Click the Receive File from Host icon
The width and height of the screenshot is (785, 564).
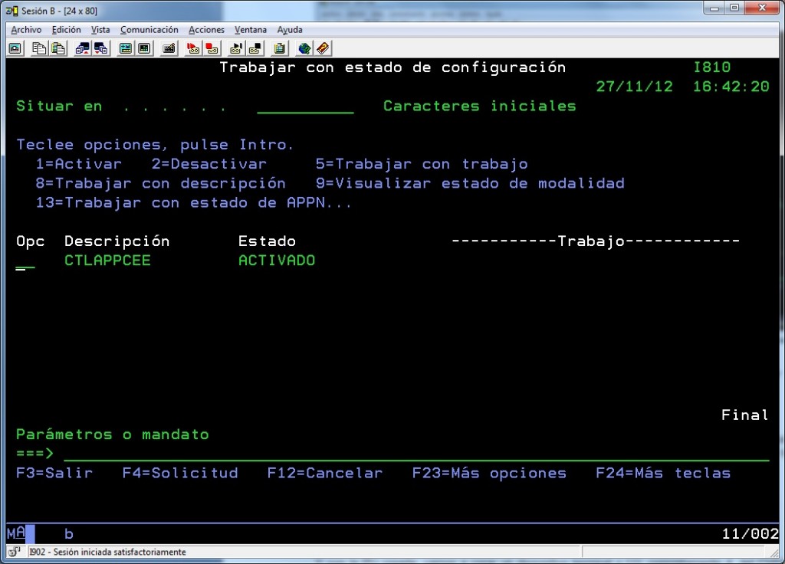pyautogui.click(x=102, y=48)
